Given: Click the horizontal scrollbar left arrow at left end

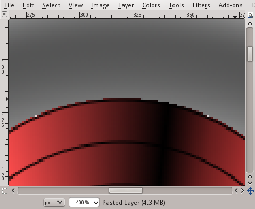Looking at the screenshot, I should 13,191.
